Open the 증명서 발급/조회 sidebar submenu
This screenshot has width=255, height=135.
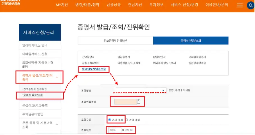[x=33, y=95]
